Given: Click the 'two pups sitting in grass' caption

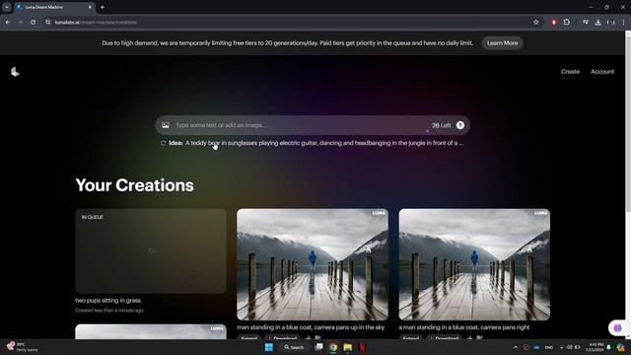Looking at the screenshot, I should pyautogui.click(x=107, y=300).
